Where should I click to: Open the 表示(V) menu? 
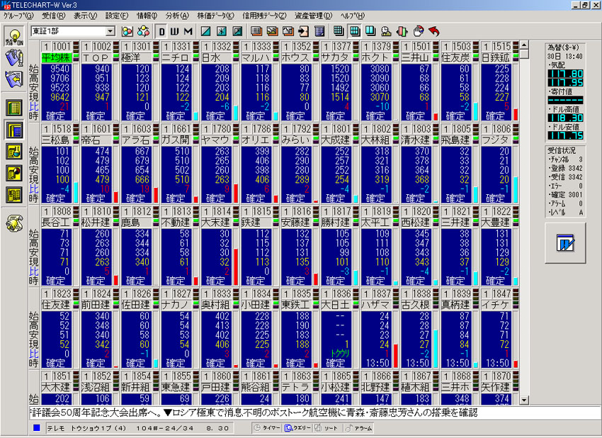(x=85, y=16)
